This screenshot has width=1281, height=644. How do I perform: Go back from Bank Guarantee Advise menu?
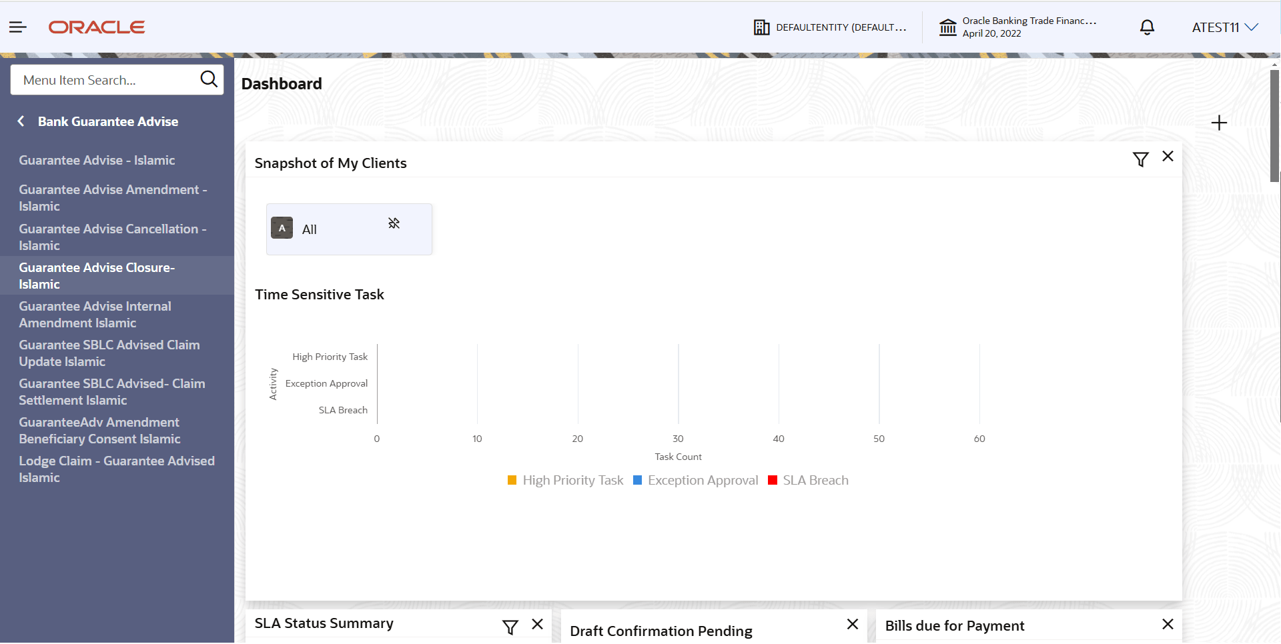coord(21,121)
